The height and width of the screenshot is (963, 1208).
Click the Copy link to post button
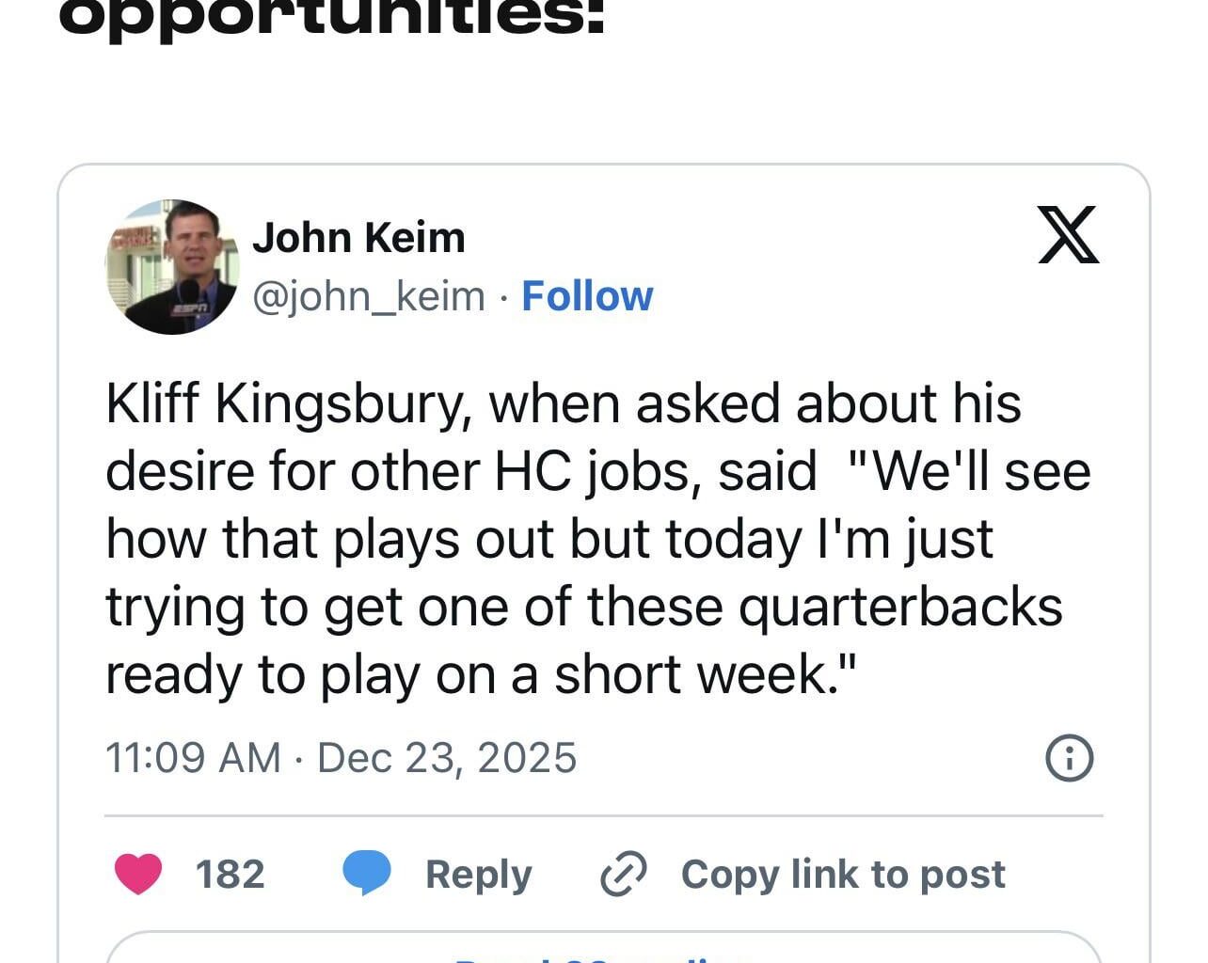[x=843, y=874]
